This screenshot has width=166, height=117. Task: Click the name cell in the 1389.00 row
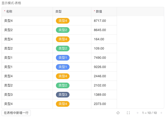pyautogui.click(x=8, y=95)
